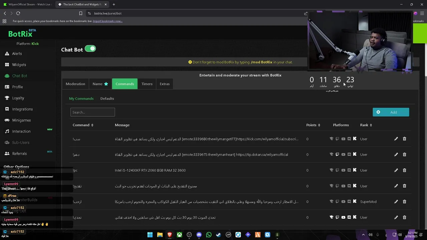Screen dimensions: 427x240
Task: Click trash icon in 30-day challenge command row
Action: pos(404,217)
